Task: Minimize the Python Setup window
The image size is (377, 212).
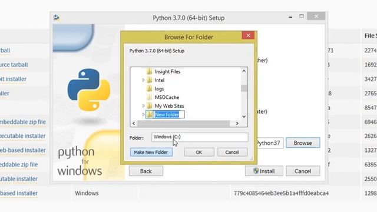Action: [x=290, y=17]
